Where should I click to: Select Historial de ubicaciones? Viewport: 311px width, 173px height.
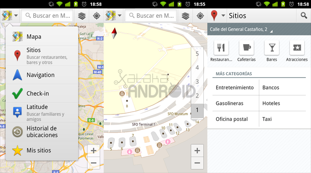42,132
